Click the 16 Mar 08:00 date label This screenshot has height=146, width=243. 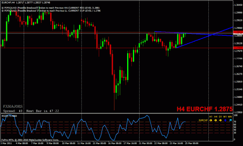point(115,143)
